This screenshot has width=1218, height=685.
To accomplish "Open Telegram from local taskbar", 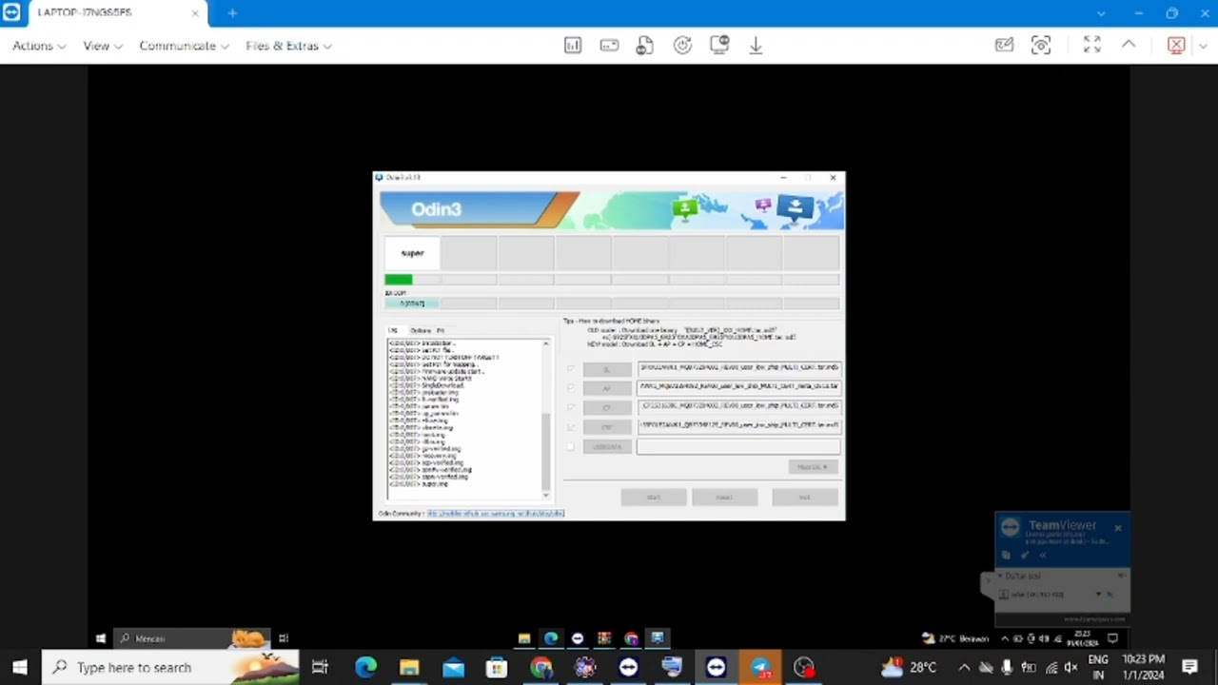I will tap(760, 667).
